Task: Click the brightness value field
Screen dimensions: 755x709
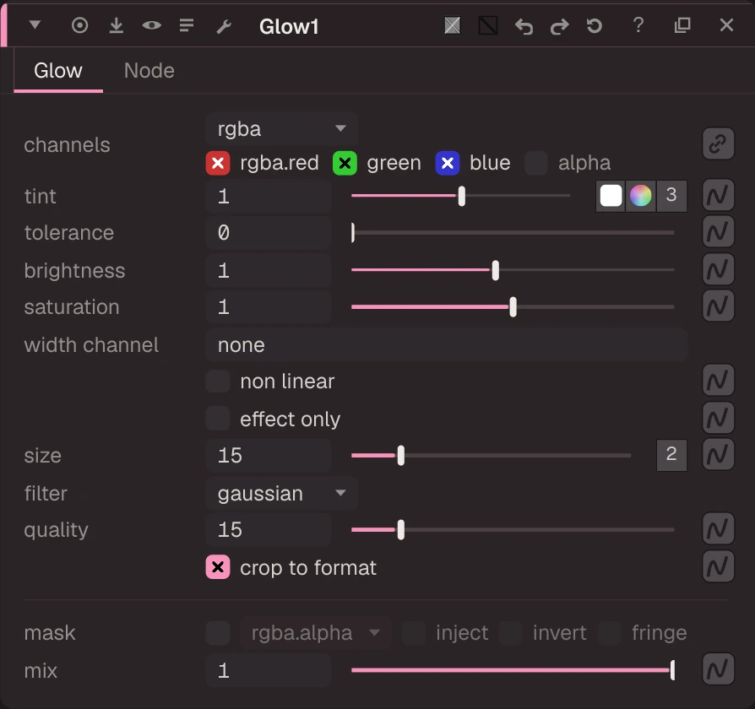Action: 269,270
